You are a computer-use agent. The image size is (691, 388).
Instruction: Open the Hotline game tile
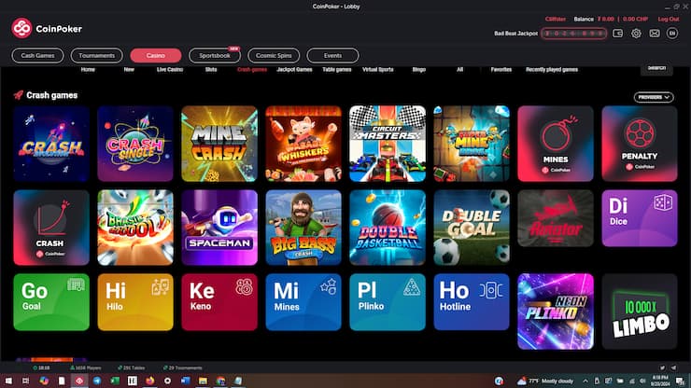click(472, 302)
